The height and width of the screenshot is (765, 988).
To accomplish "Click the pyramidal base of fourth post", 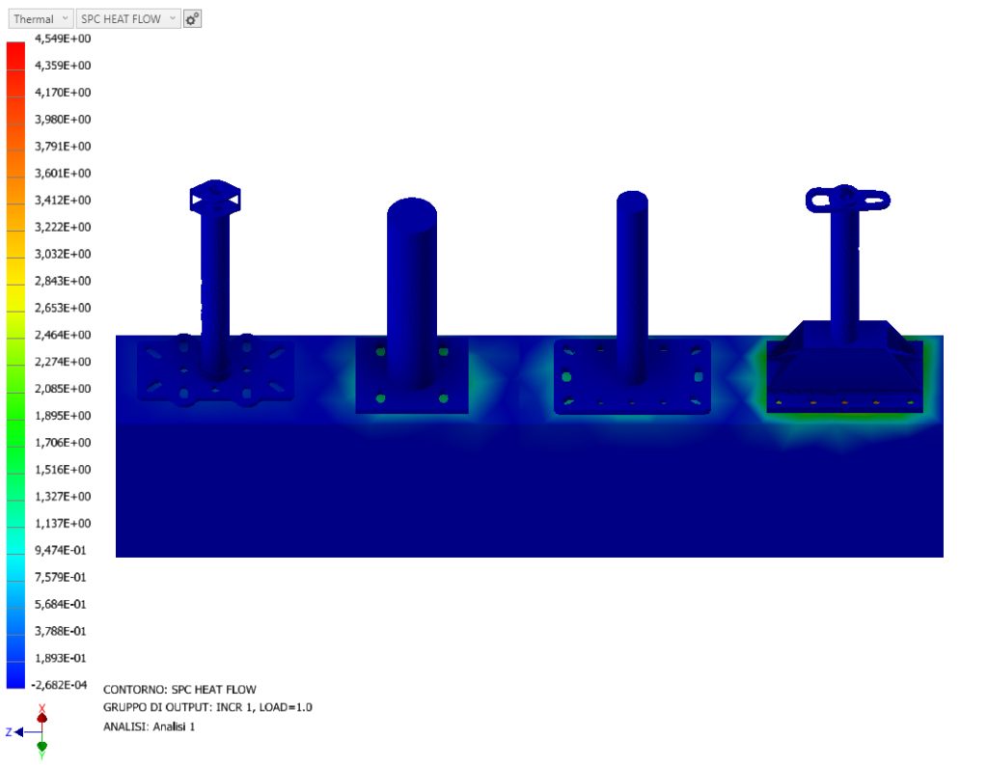I will coord(844,371).
